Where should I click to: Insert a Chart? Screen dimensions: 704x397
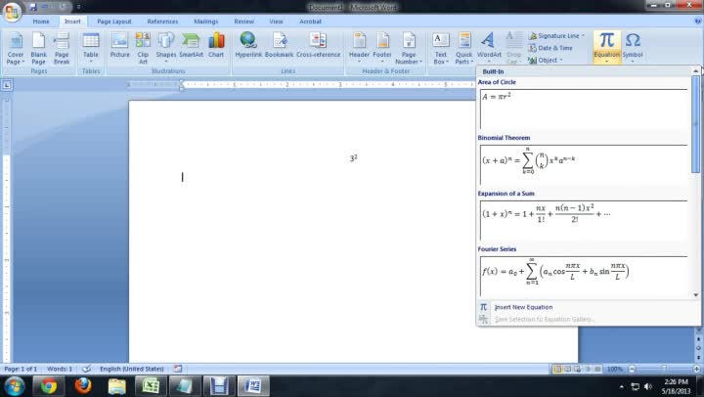click(216, 44)
